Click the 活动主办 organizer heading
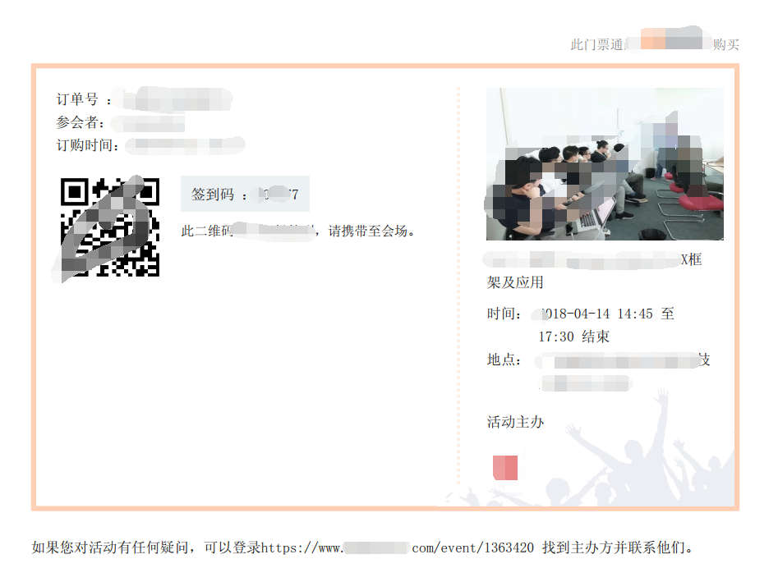Viewport: 778px width, 568px height. (x=516, y=422)
